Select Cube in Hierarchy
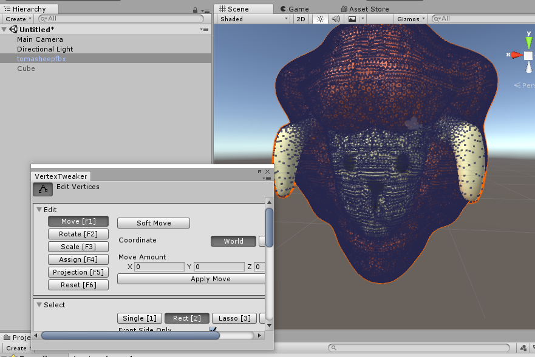Viewport: 535px width, 357px height. (26, 68)
